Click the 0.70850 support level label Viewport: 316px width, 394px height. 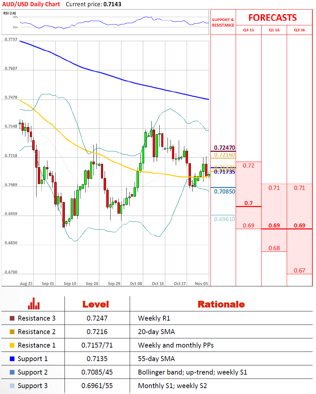tap(224, 192)
